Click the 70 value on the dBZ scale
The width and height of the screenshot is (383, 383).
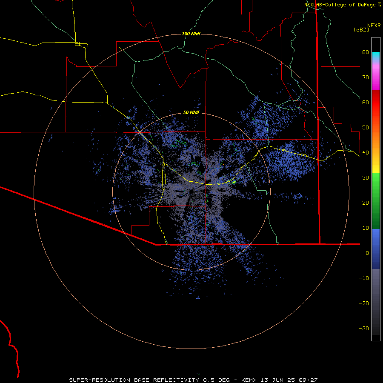pyautogui.click(x=366, y=77)
